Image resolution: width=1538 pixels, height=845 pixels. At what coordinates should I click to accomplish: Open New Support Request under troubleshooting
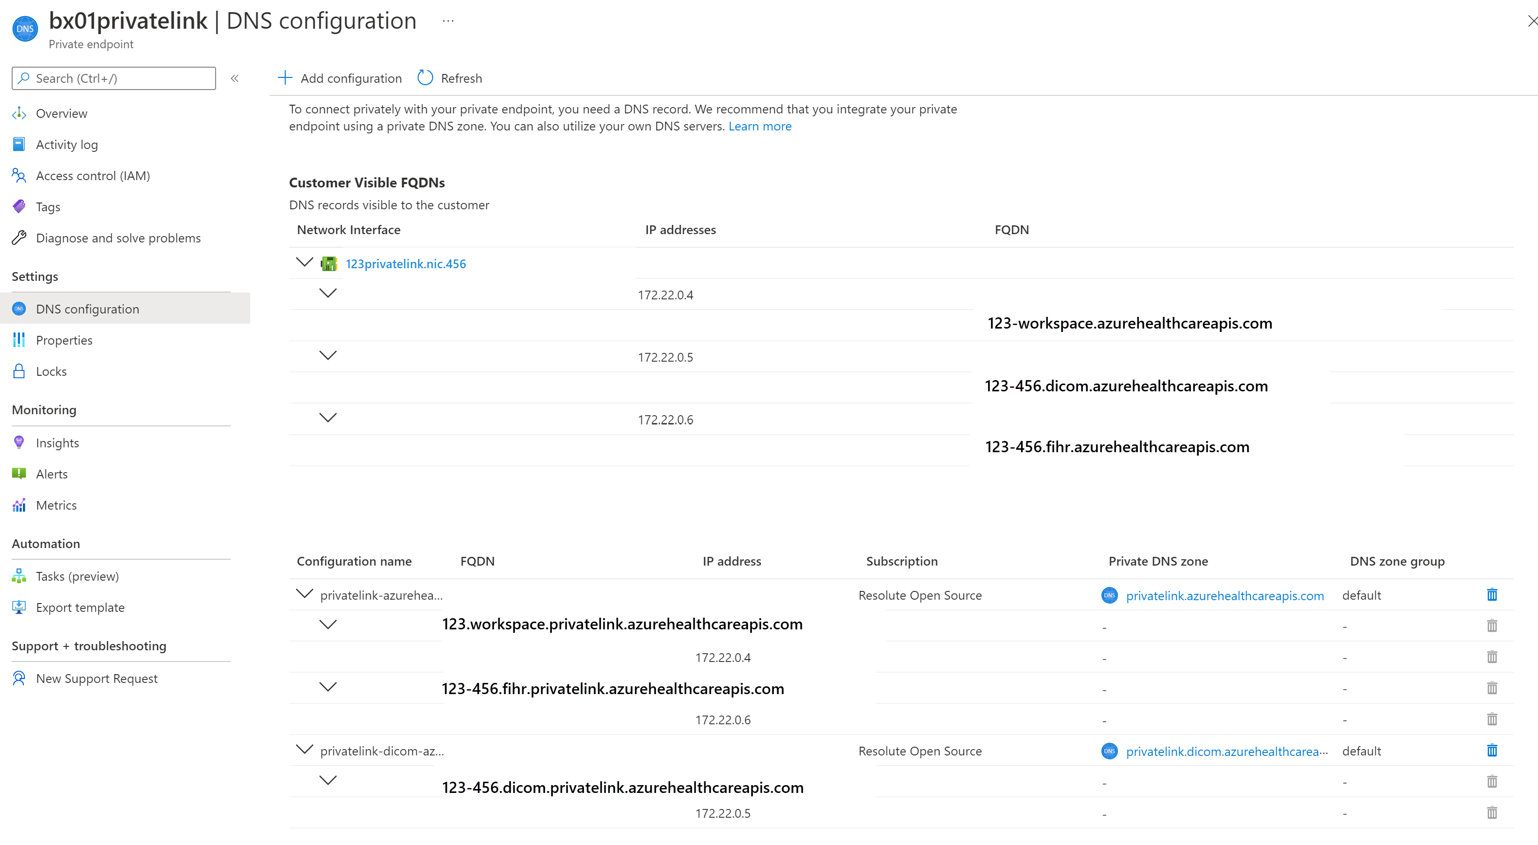(97, 678)
